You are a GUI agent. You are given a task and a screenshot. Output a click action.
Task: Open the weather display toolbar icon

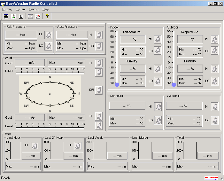pos(6,16)
